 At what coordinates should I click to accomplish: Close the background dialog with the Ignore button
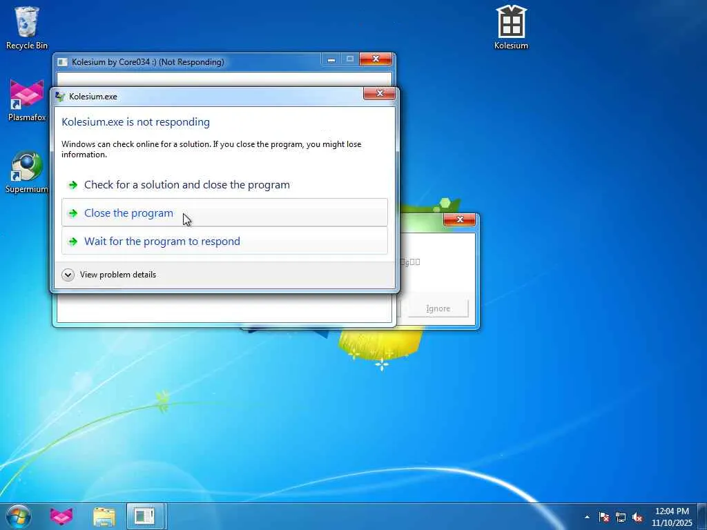459,219
